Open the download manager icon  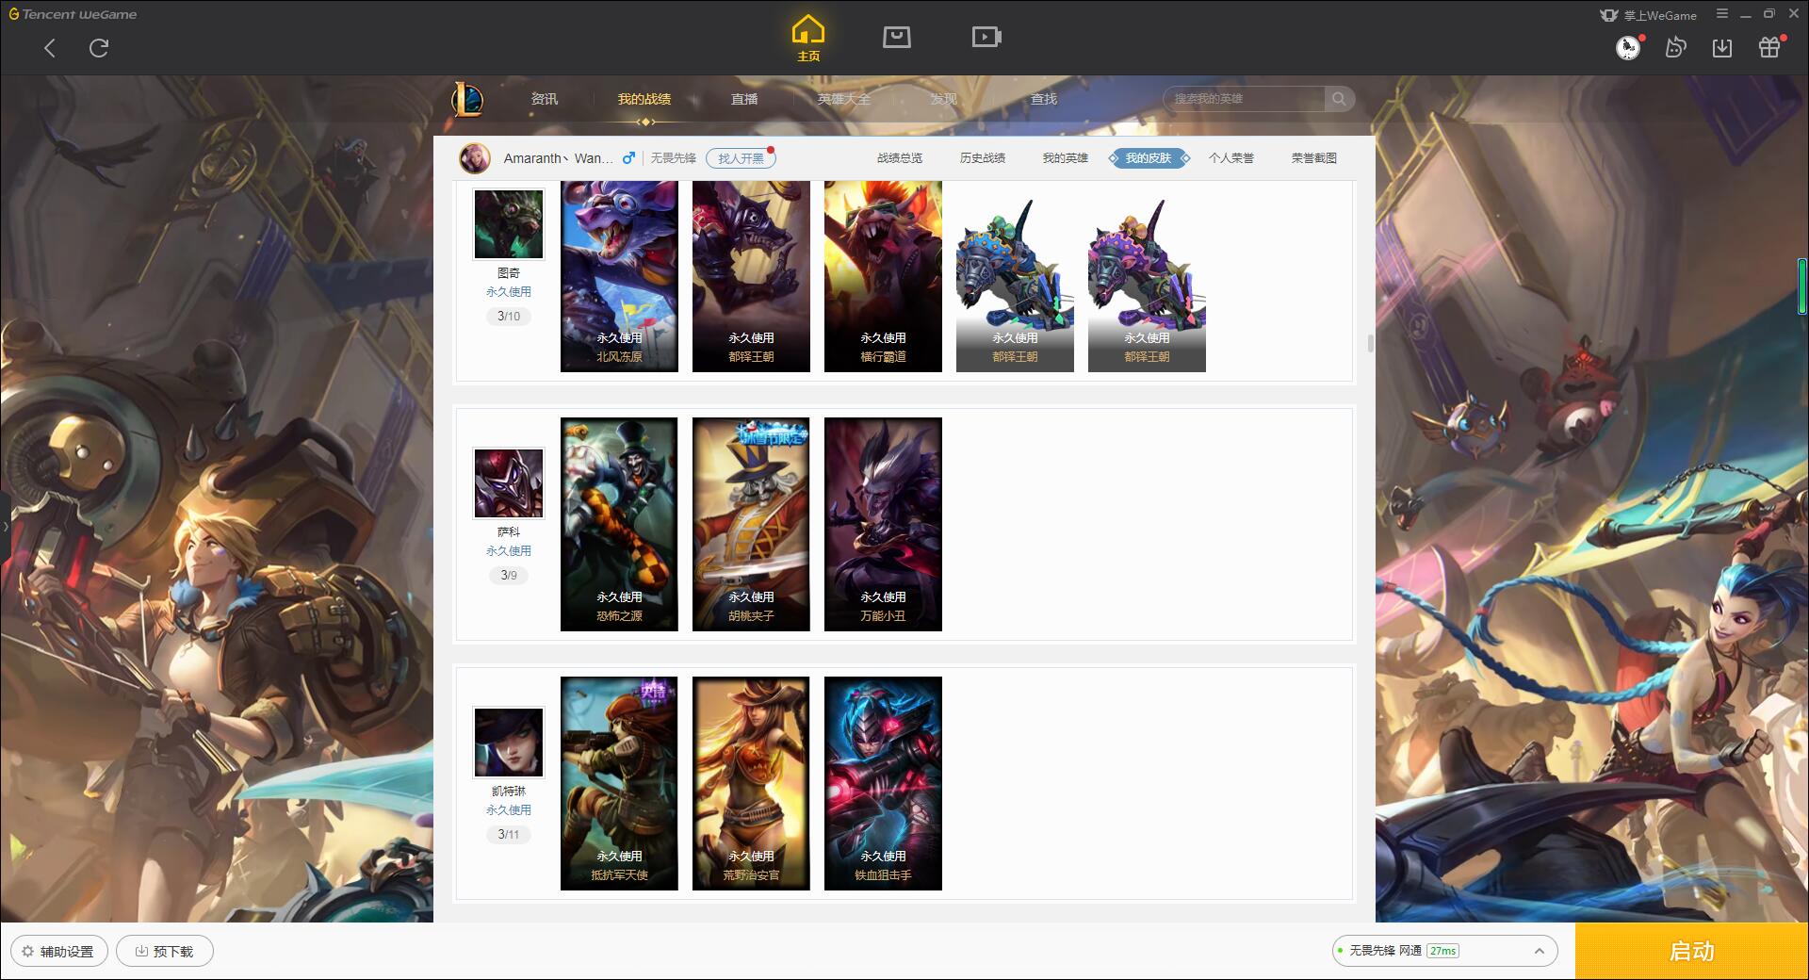tap(1722, 47)
